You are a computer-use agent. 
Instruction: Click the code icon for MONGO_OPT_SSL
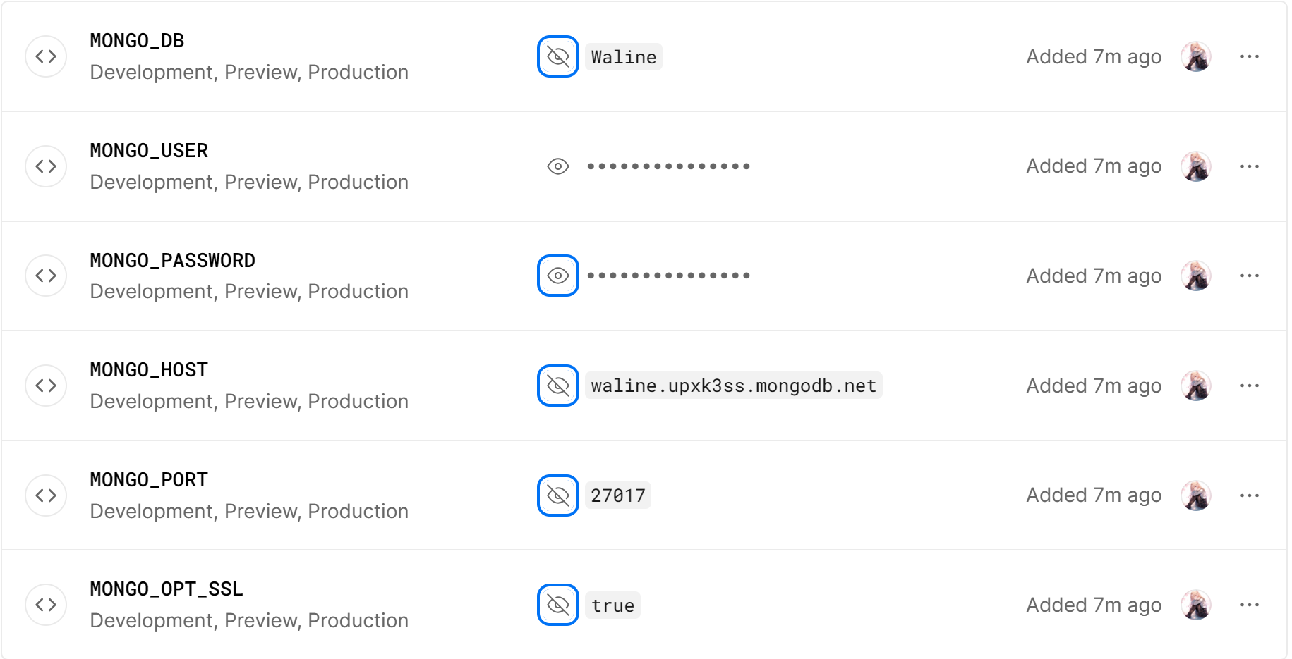[x=45, y=605]
